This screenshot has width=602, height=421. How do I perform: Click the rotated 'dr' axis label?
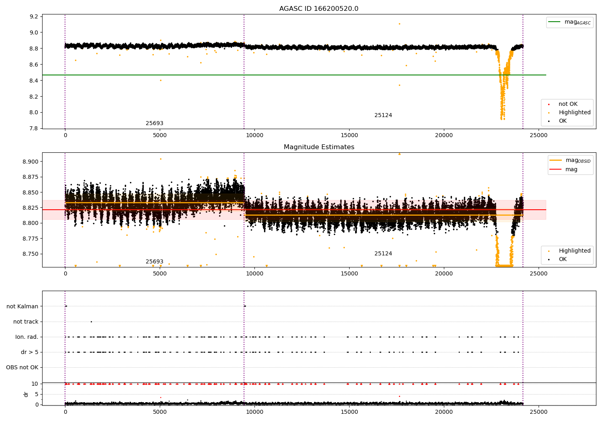tap(26, 394)
